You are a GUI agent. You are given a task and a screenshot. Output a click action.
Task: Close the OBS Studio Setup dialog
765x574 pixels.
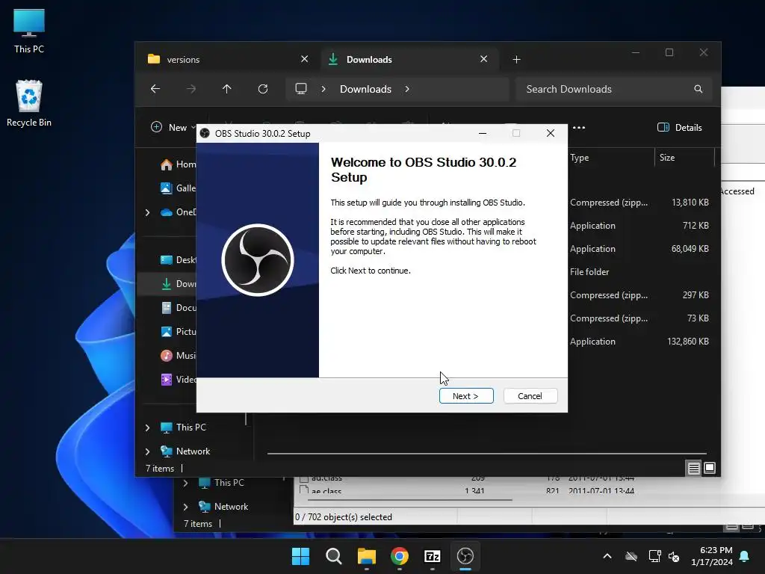551,133
